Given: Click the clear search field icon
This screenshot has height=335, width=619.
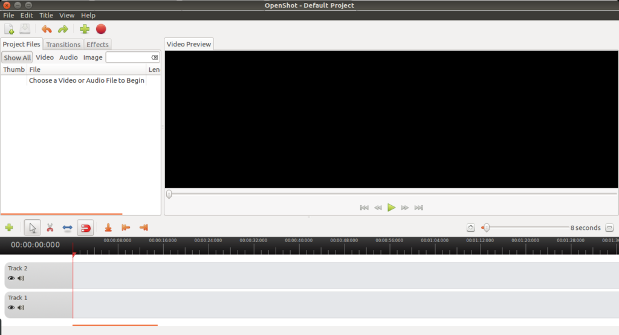Looking at the screenshot, I should (x=155, y=57).
